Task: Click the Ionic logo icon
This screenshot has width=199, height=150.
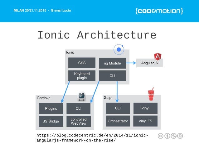Action: point(119,49)
